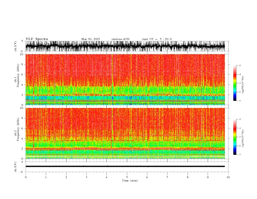Viewport: 257px width, 199px height.
Task: Click the time axis tick label '10'
Action: (228, 177)
